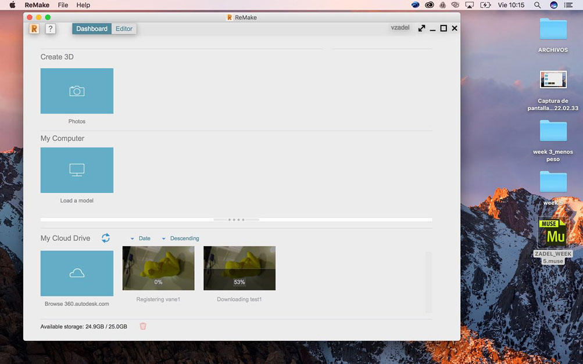Click the vzadel account name
This screenshot has height=364, width=583.
pyautogui.click(x=400, y=27)
